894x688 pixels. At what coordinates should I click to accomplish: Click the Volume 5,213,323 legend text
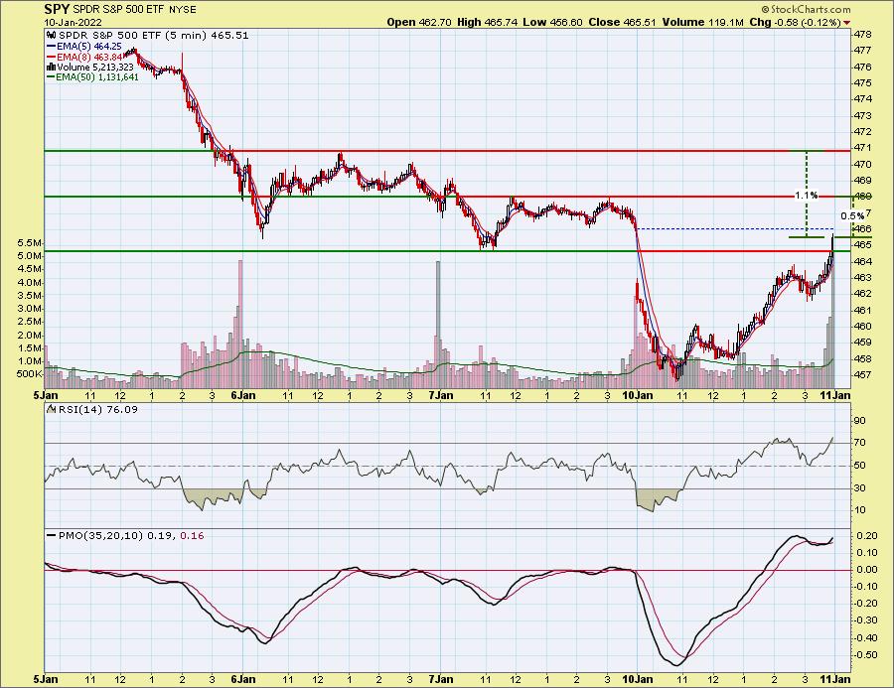[93, 68]
